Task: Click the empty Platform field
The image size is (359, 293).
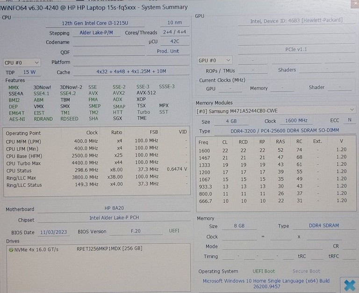Action: 131,62
